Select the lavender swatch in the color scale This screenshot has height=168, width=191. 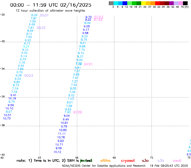pos(176,3)
